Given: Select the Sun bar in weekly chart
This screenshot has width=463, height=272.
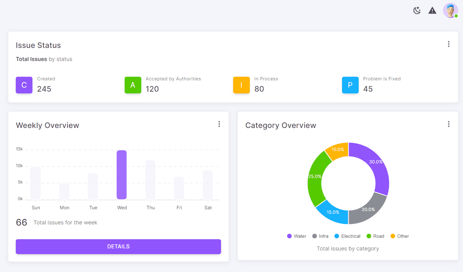Looking at the screenshot, I should pyautogui.click(x=36, y=183).
